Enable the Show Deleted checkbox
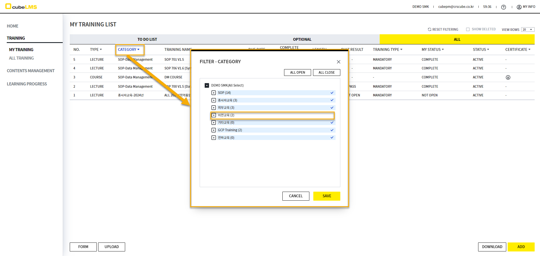The width and height of the screenshot is (540, 256). pyautogui.click(x=468, y=29)
